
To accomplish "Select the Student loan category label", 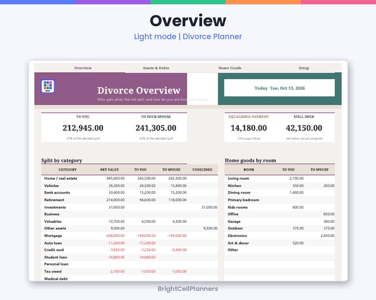I will (55, 257).
